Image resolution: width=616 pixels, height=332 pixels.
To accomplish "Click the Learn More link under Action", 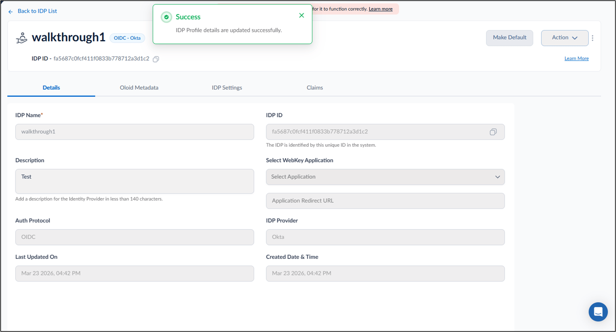I will (576, 58).
